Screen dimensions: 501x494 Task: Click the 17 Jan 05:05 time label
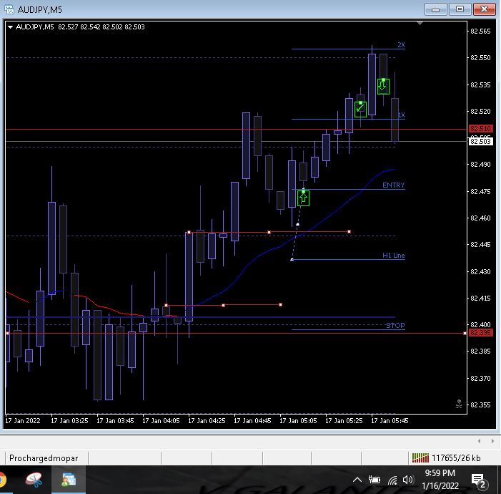(298, 421)
